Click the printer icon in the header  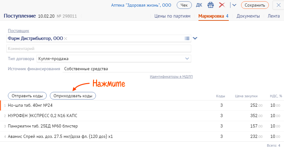(x=210, y=5)
